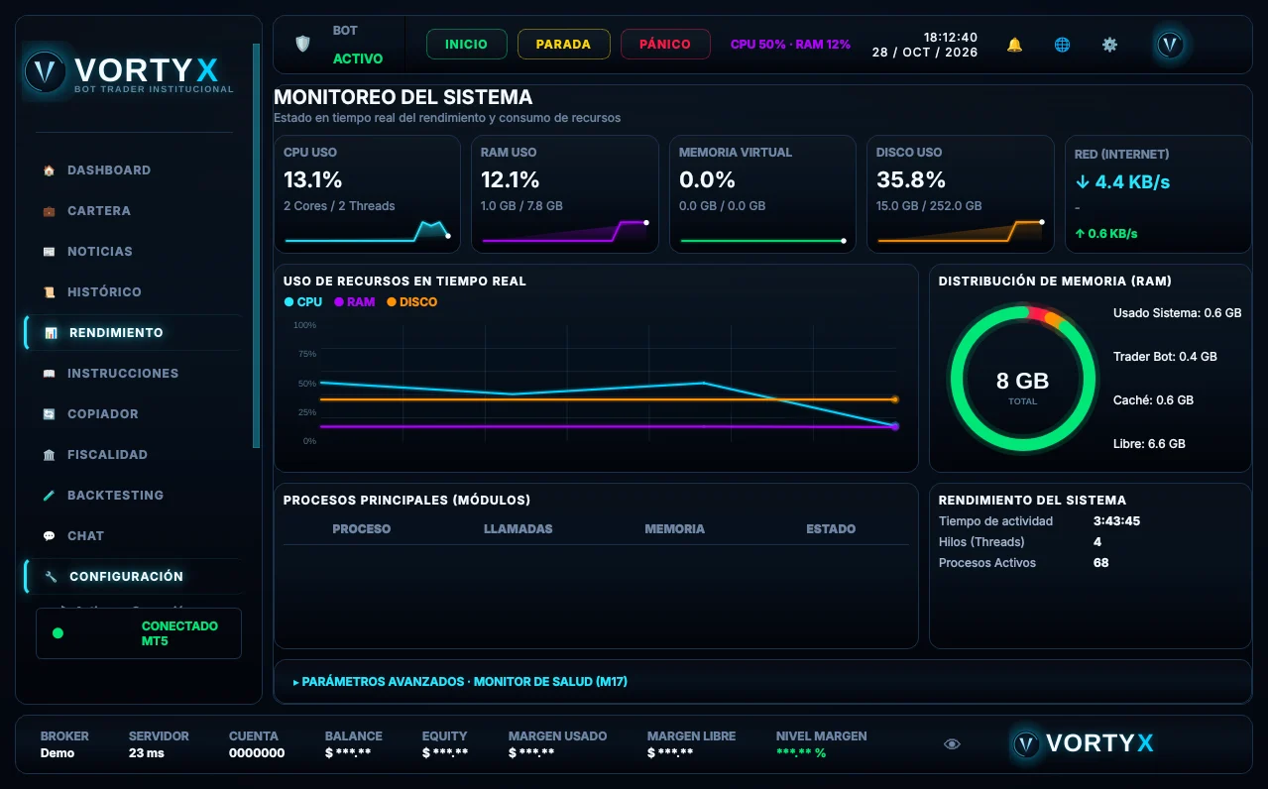
Task: Toggle CPU series in chart legend
Action: point(303,302)
